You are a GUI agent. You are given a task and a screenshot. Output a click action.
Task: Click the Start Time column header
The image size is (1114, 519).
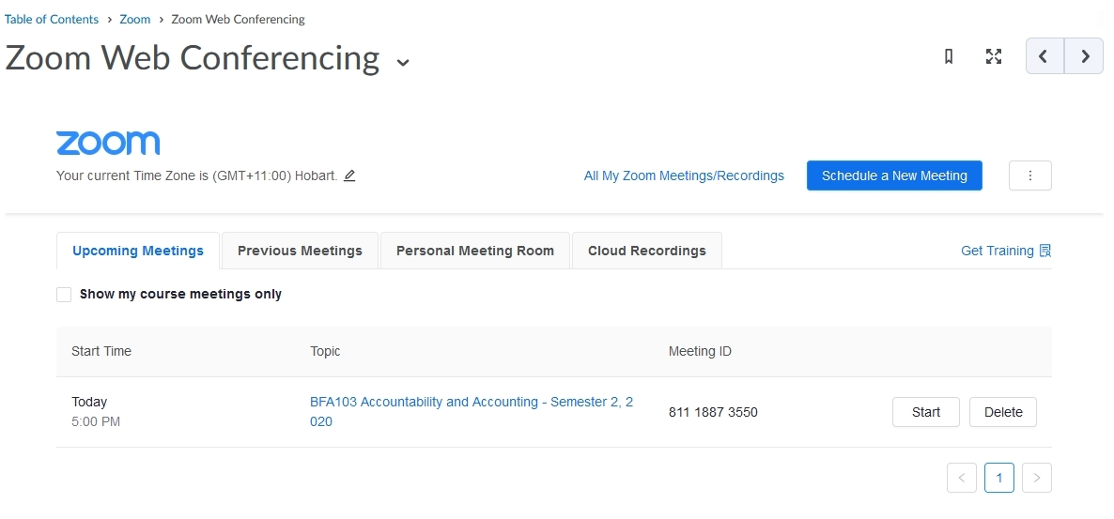click(101, 351)
